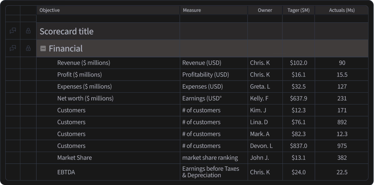375x185 pixels.
Task: Click the comment icon in Scorecard title row
Action: pos(13,31)
